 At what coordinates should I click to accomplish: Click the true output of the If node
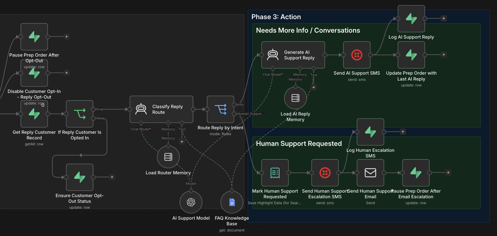click(93, 109)
